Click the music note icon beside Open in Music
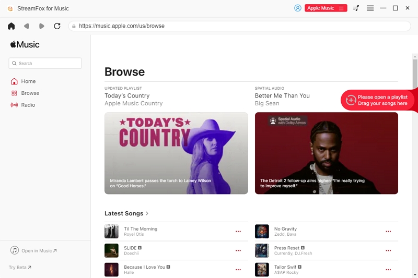The image size is (418, 278). pos(15,250)
